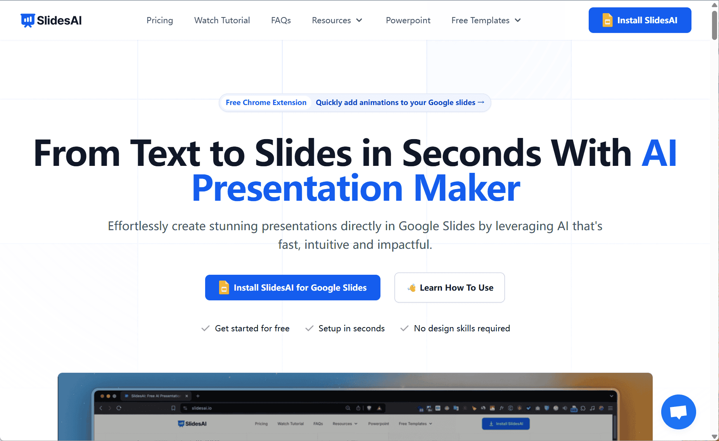Select Pricing in the navigation bar
Image resolution: width=719 pixels, height=441 pixels.
pos(159,20)
